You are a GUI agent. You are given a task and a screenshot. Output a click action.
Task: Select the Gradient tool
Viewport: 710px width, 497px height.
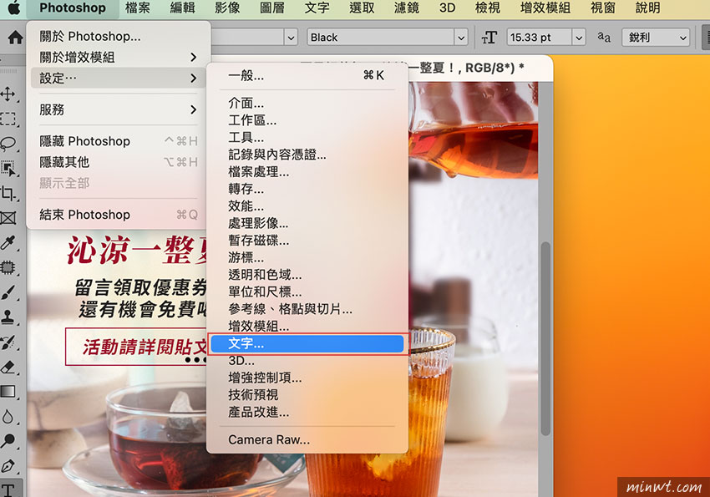[8, 392]
